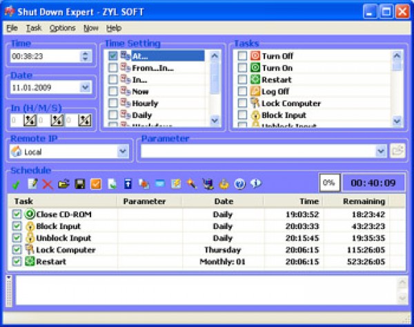414x327 pixels.
Task: Click the overlapping windows toolbar icon
Action: (x=144, y=184)
